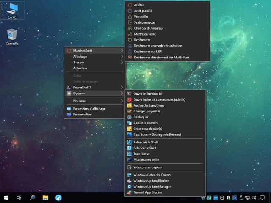The width and height of the screenshot is (271, 203).
Task: Open Task View on the taskbar
Action: click(19, 198)
